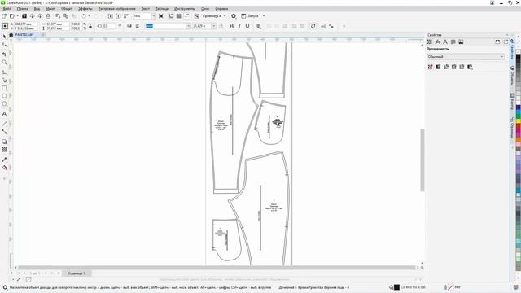Click the Full-screen preview icon

[161, 16]
